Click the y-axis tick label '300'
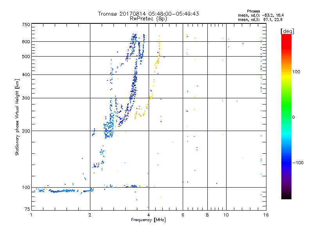 (x=26, y=98)
